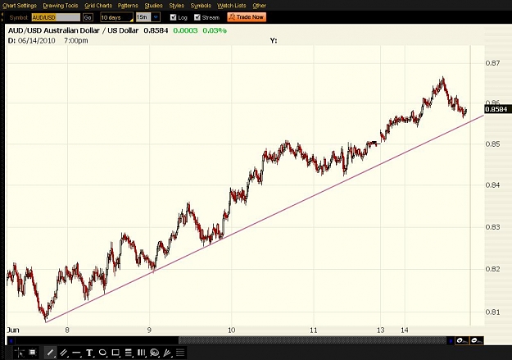Click the Go button
The width and height of the screenshot is (512, 360).
pyautogui.click(x=88, y=17)
